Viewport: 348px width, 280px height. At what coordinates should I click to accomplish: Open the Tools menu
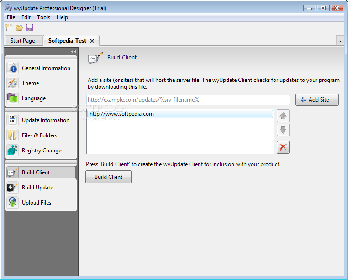43,17
